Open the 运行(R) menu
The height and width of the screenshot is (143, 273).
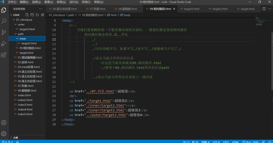[x=74, y=2]
